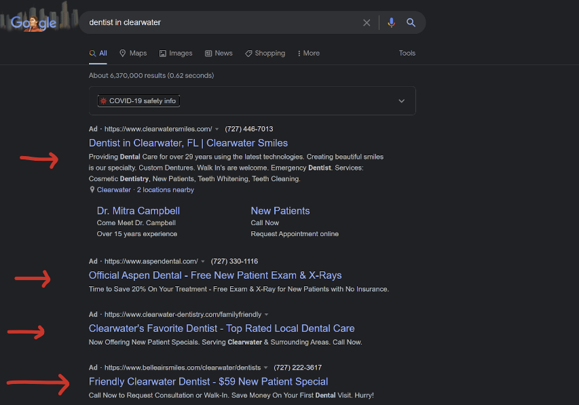The image size is (579, 405).
Task: Switch to the Maps tab
Action: click(x=133, y=53)
